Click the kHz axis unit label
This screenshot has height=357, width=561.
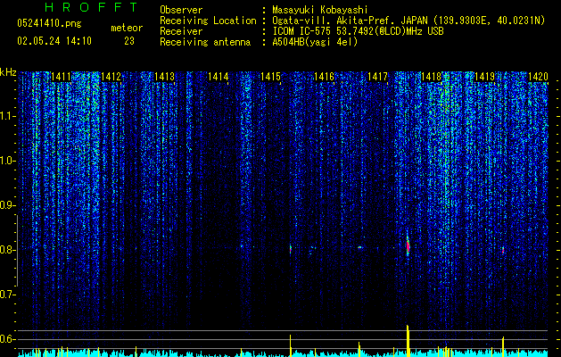tap(8, 72)
